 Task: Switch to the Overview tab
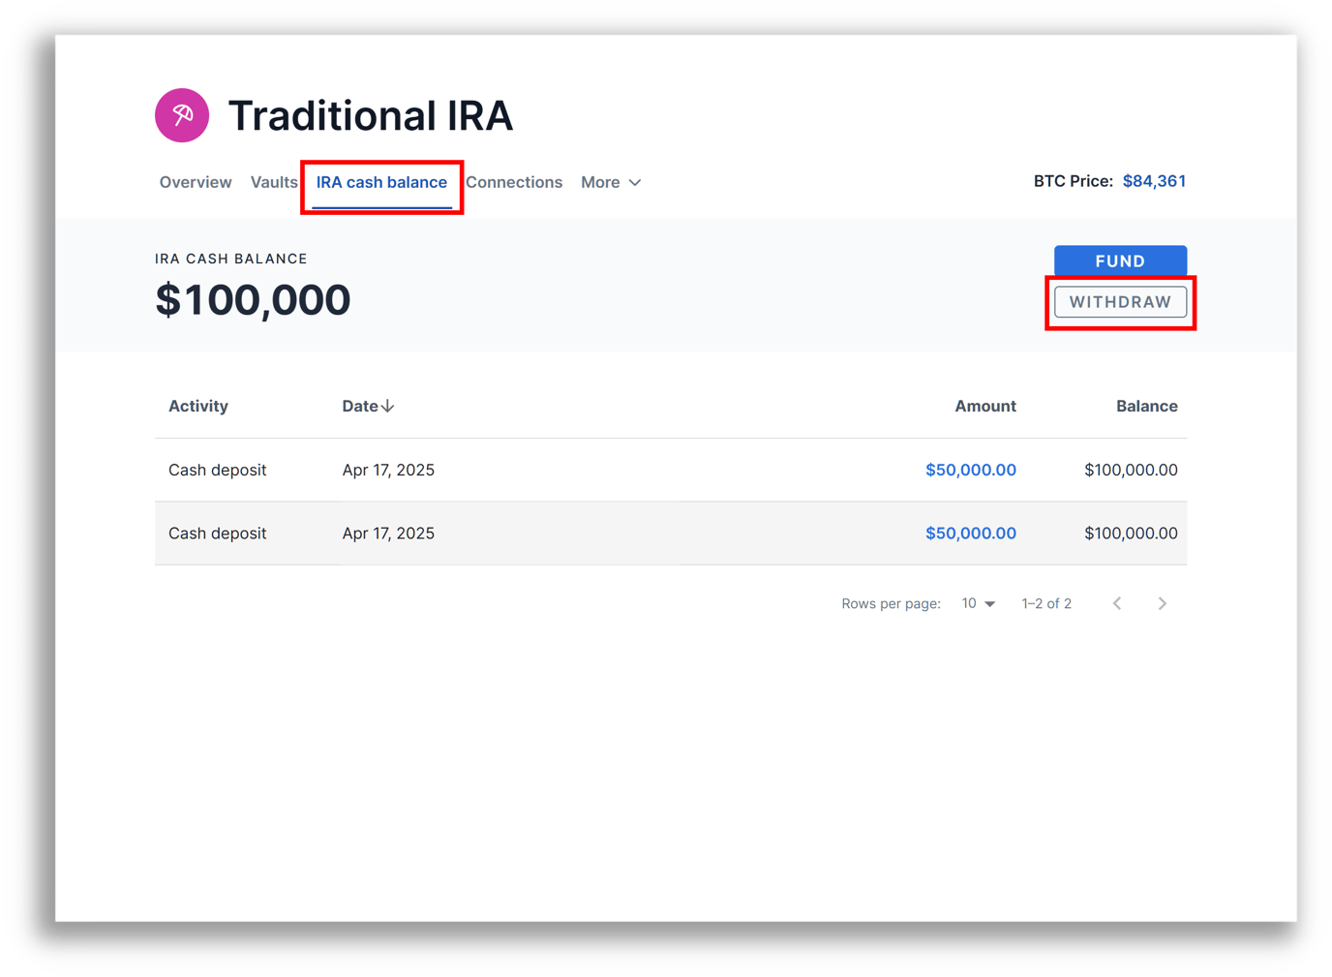coord(196,182)
